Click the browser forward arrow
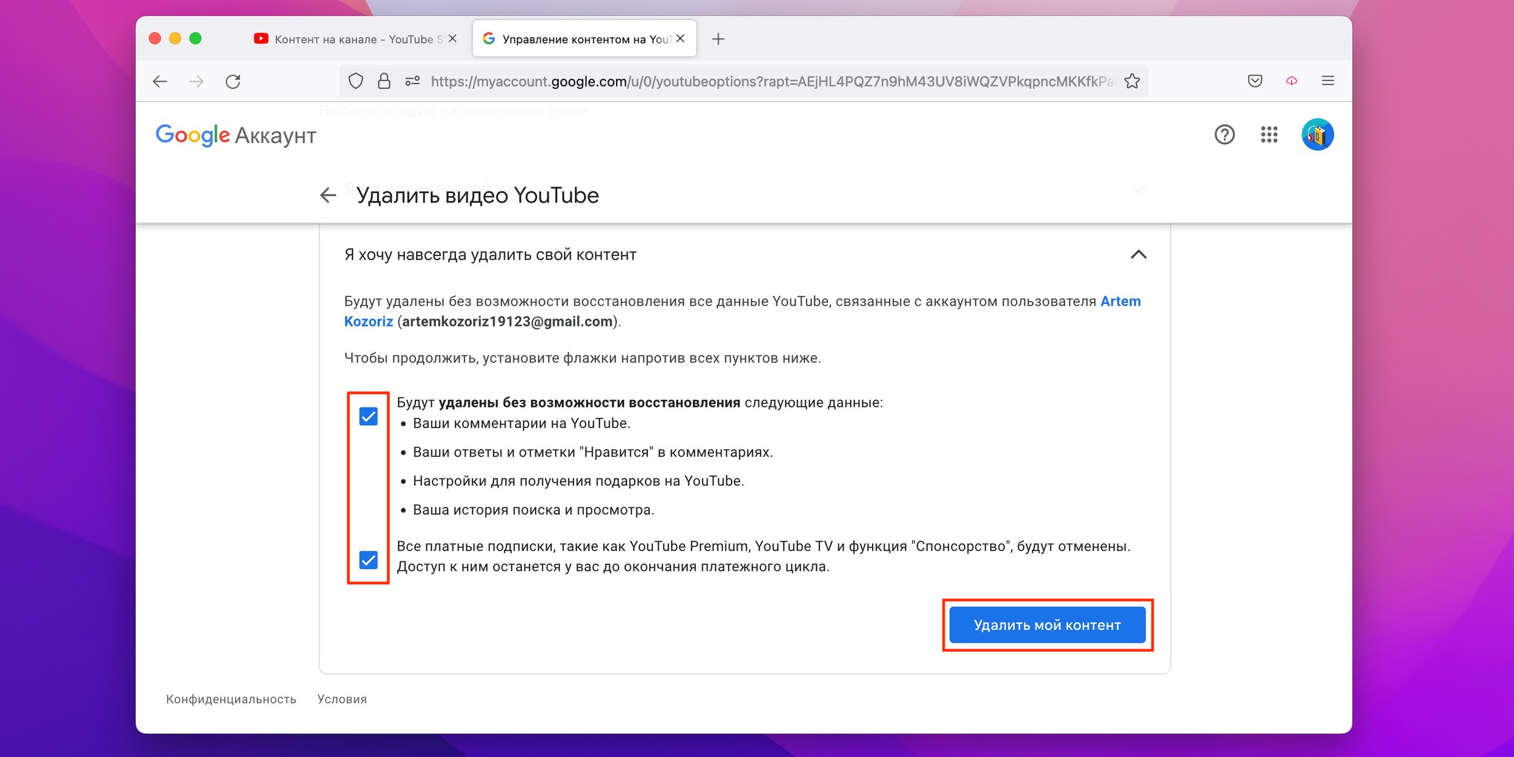1514x757 pixels. [x=196, y=81]
